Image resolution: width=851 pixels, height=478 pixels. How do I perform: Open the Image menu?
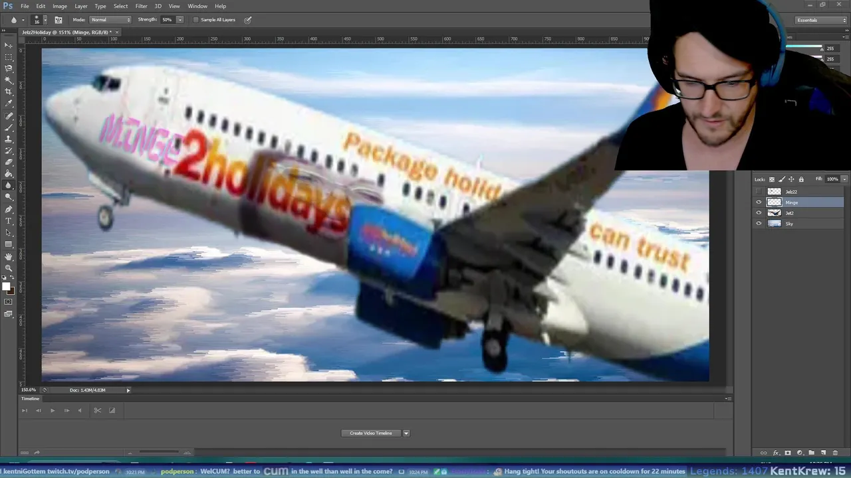click(60, 6)
